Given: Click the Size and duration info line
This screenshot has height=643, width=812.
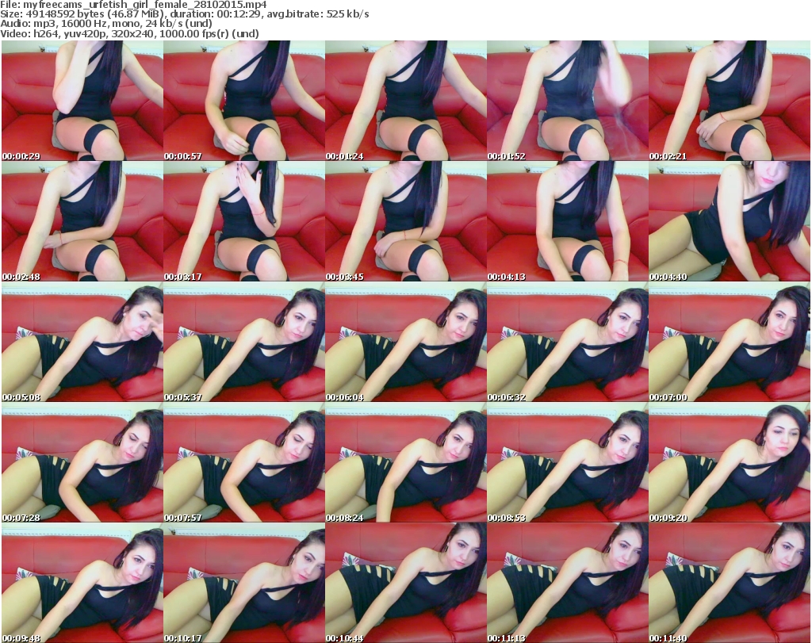Looking at the screenshot, I should pos(184,14).
